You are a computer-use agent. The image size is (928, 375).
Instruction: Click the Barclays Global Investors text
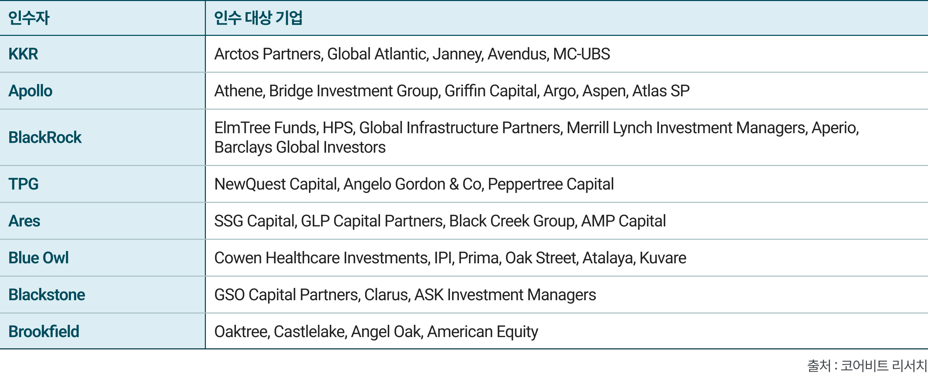[x=300, y=147]
